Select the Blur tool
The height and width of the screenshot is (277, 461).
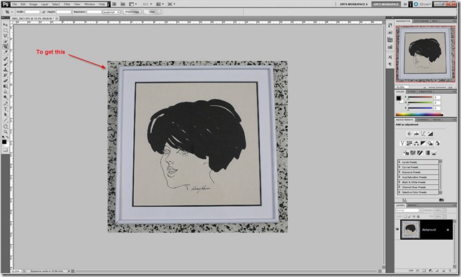[5, 92]
